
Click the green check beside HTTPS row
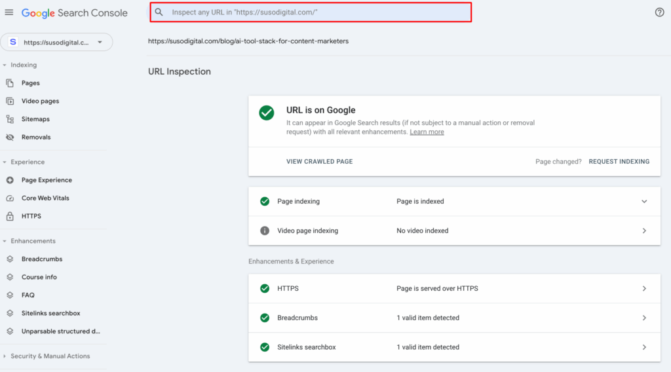(265, 289)
